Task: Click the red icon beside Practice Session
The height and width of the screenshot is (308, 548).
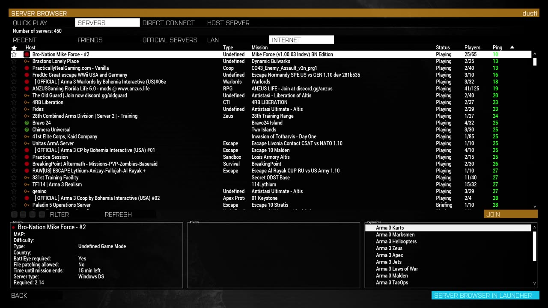Action: [27, 157]
